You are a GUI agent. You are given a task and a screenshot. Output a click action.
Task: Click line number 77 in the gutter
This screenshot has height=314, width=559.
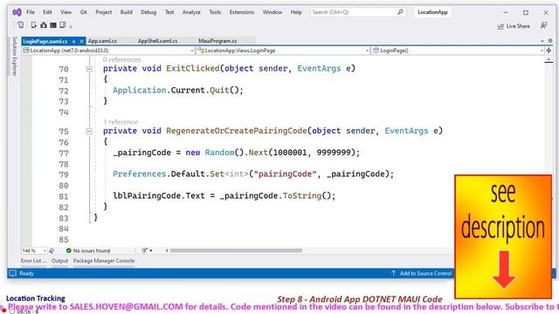[x=64, y=154]
